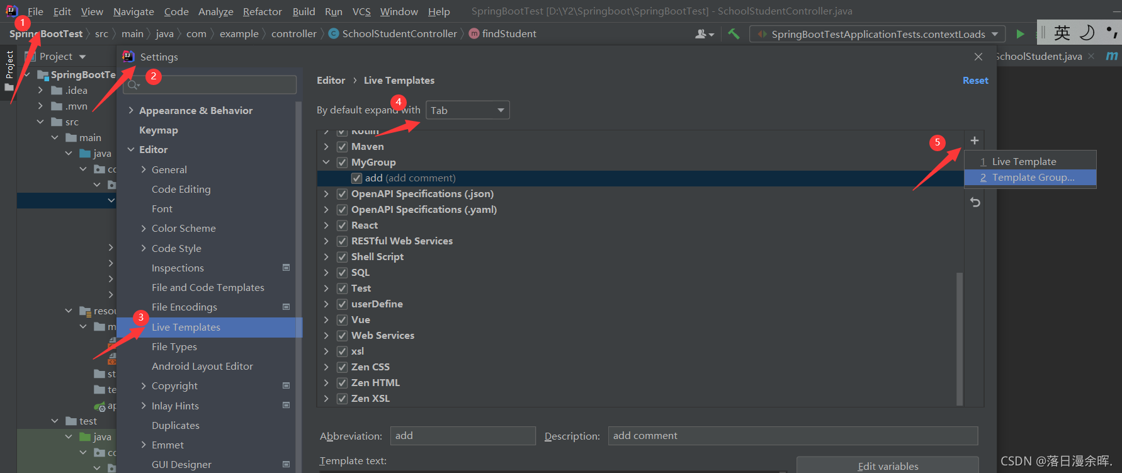Open the Project view selector dropdown
Screen dimensions: 1122x473
[x=63, y=57]
